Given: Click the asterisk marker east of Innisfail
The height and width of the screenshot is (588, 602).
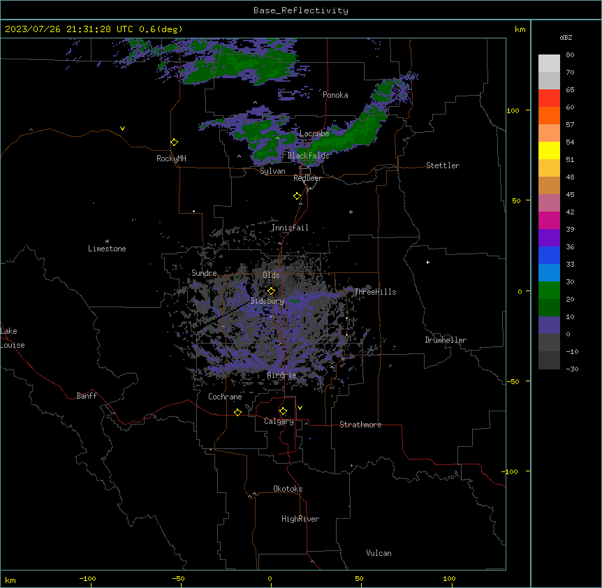Looking at the screenshot, I should click(351, 212).
